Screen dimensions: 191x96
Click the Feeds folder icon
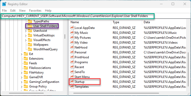click(x=26, y=63)
